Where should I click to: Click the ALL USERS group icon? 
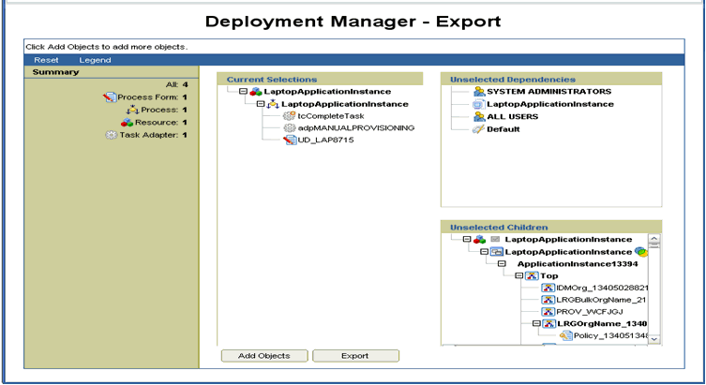(x=478, y=117)
